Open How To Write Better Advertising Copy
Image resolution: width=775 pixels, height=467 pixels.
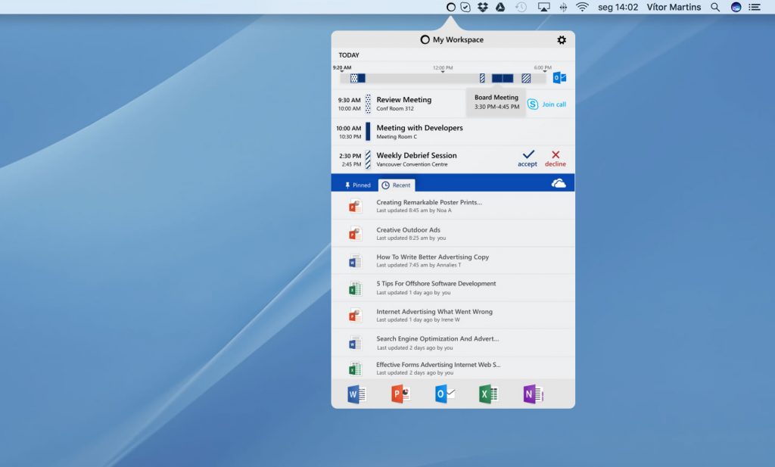coord(432,257)
